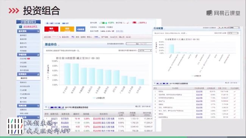Click the 占净值比例 column header in stock table

(121, 114)
